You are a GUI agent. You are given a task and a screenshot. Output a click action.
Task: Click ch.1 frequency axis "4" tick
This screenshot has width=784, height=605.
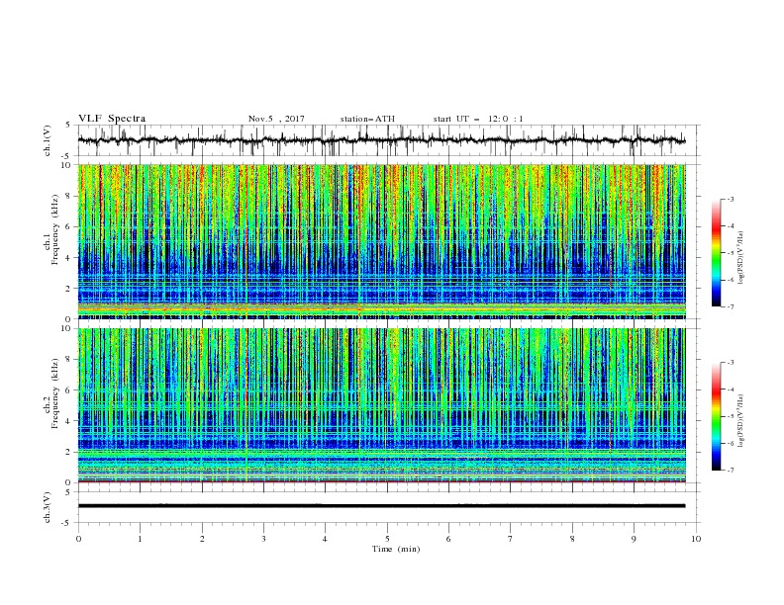pos(69,258)
